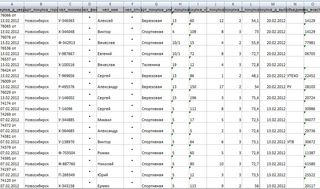
Task: Click the cell with name Михаил
Action: (x=104, y=120)
